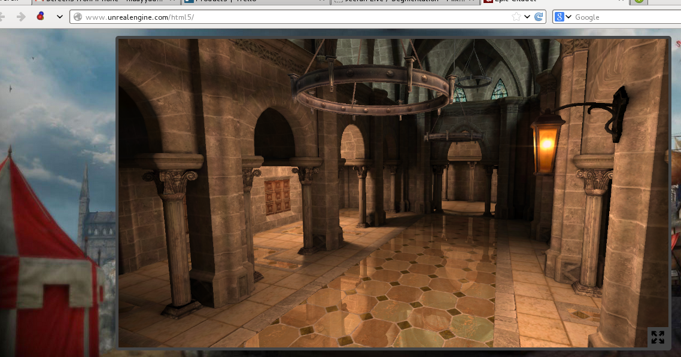This screenshot has height=357, width=681.
Task: Open the address bar history dropdown arrow
Action: pyautogui.click(x=527, y=17)
